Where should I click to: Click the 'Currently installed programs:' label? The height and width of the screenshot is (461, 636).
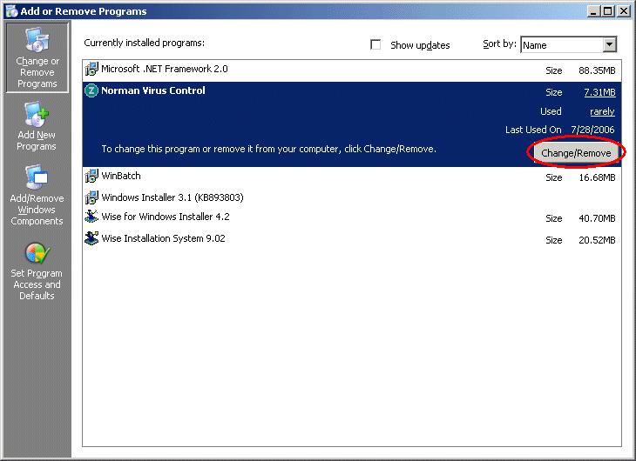pyautogui.click(x=144, y=43)
